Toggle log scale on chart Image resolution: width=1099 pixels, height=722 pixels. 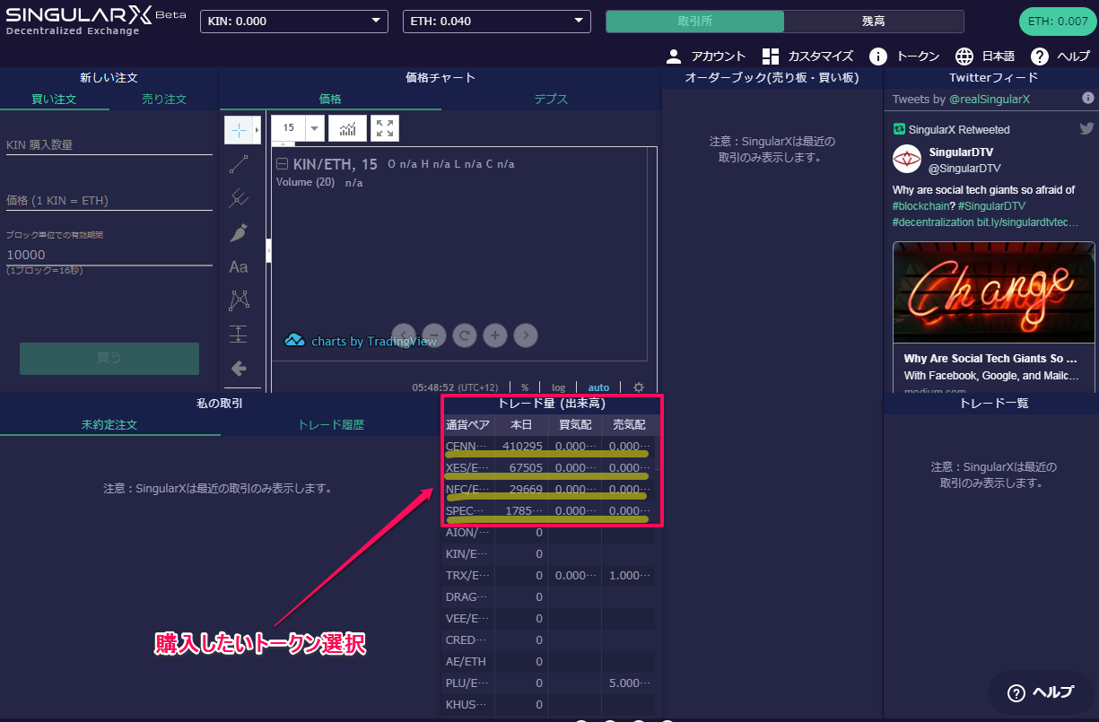pyautogui.click(x=558, y=387)
